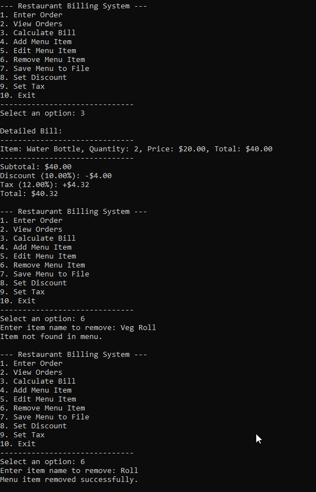Viewport: 316px width, 492px height.
Task: Click the 'Discount (10.00%): -$4.00' line
Action: coord(56,176)
